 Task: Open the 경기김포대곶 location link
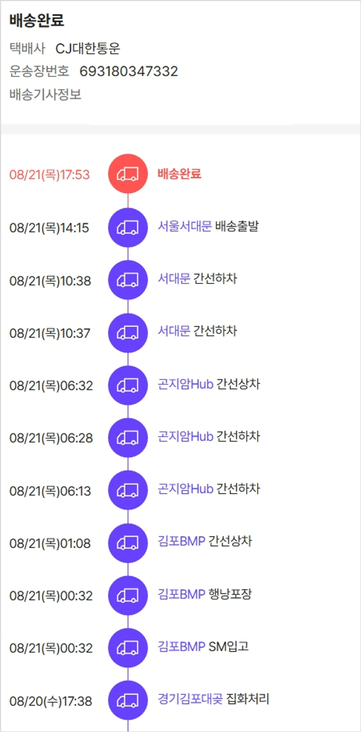tap(190, 699)
